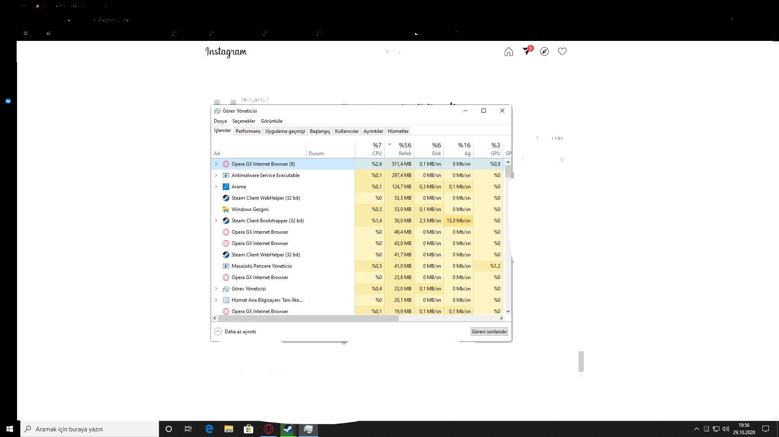Expand Steam Client Bootstrapper process
The image size is (779, 437).
[216, 221]
